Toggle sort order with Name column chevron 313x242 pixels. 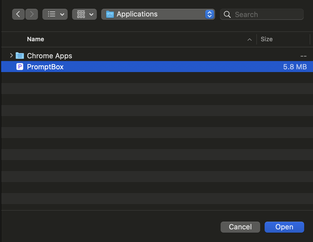249,40
